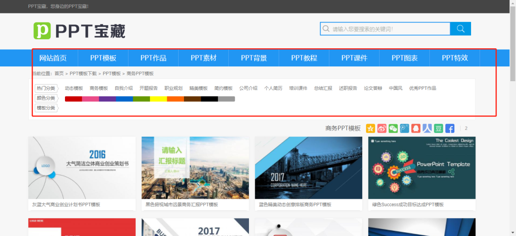Click the 首页 breadcrumb link
The height and width of the screenshot is (236, 516).
coord(59,74)
